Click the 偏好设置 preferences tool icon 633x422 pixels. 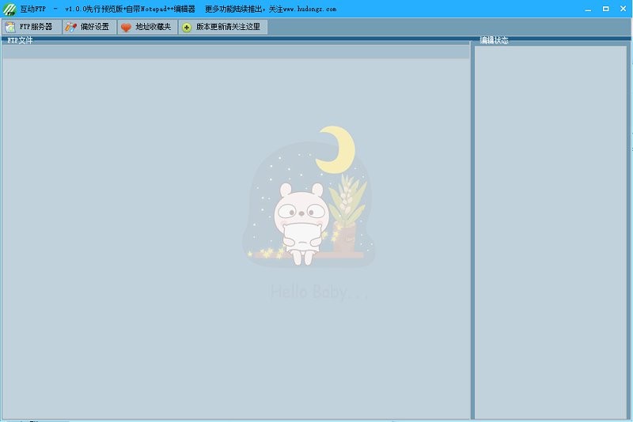click(70, 27)
